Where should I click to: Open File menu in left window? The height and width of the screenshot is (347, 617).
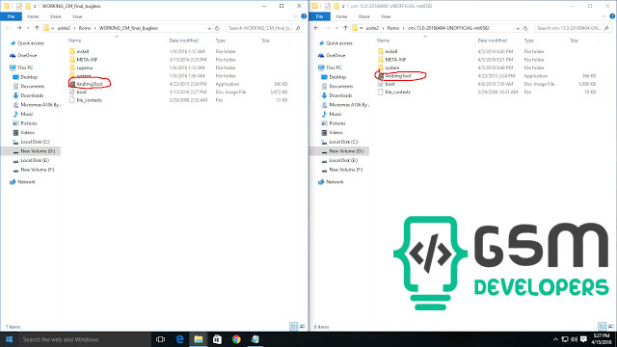pos(11,16)
